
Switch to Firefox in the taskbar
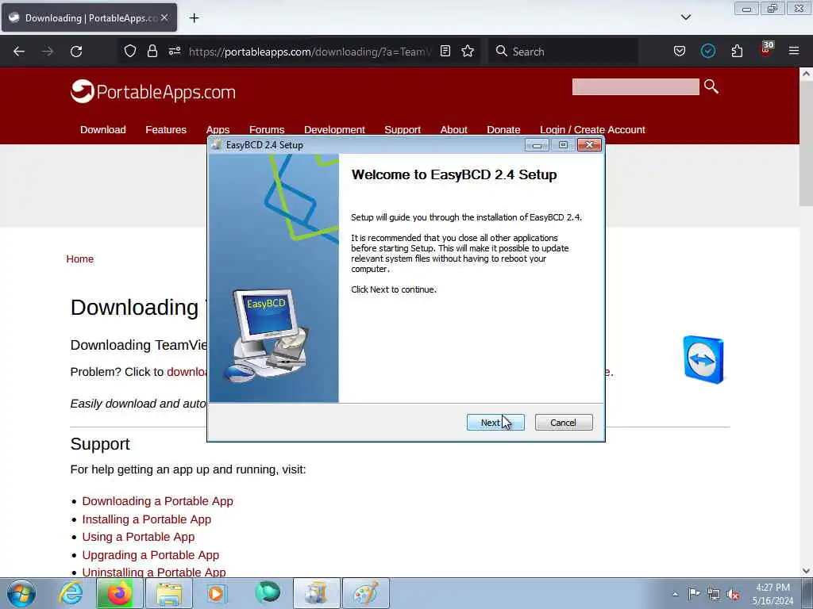(119, 593)
